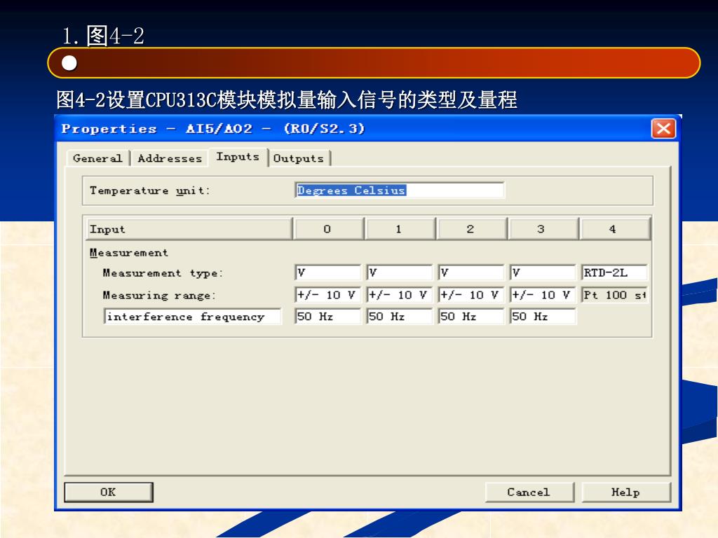Click the Input 0 column header
The image size is (718, 538).
tap(328, 229)
